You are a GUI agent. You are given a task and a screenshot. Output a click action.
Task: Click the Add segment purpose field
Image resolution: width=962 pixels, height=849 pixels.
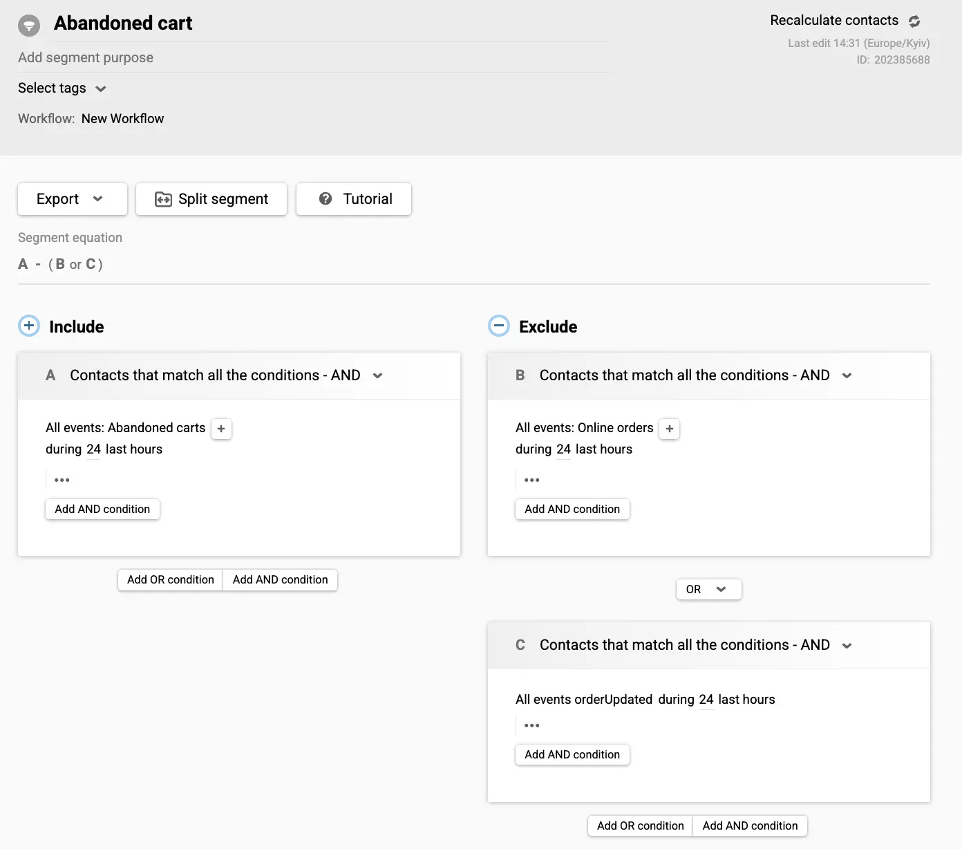coord(86,57)
